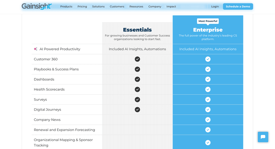This screenshot has height=149, width=275.
Task: Click the Gainsight logo
Action: 36,6
